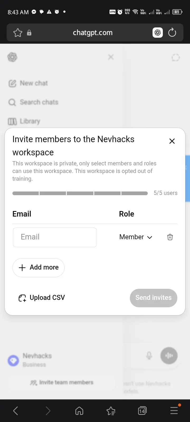Expand the Member role dropdown

tap(136, 237)
